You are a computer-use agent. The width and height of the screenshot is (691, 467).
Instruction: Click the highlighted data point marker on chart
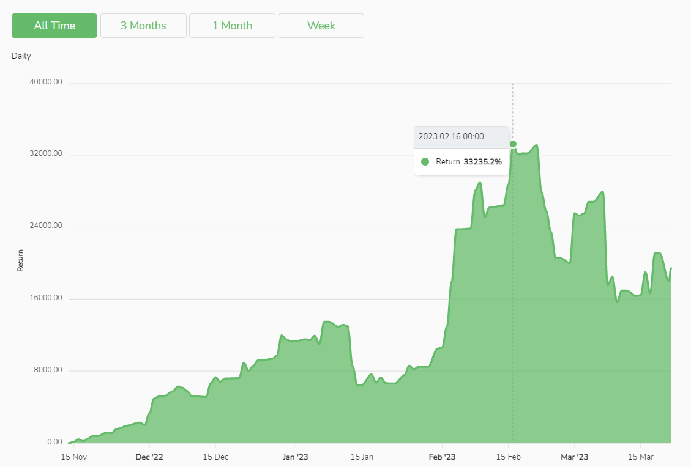pyautogui.click(x=513, y=144)
